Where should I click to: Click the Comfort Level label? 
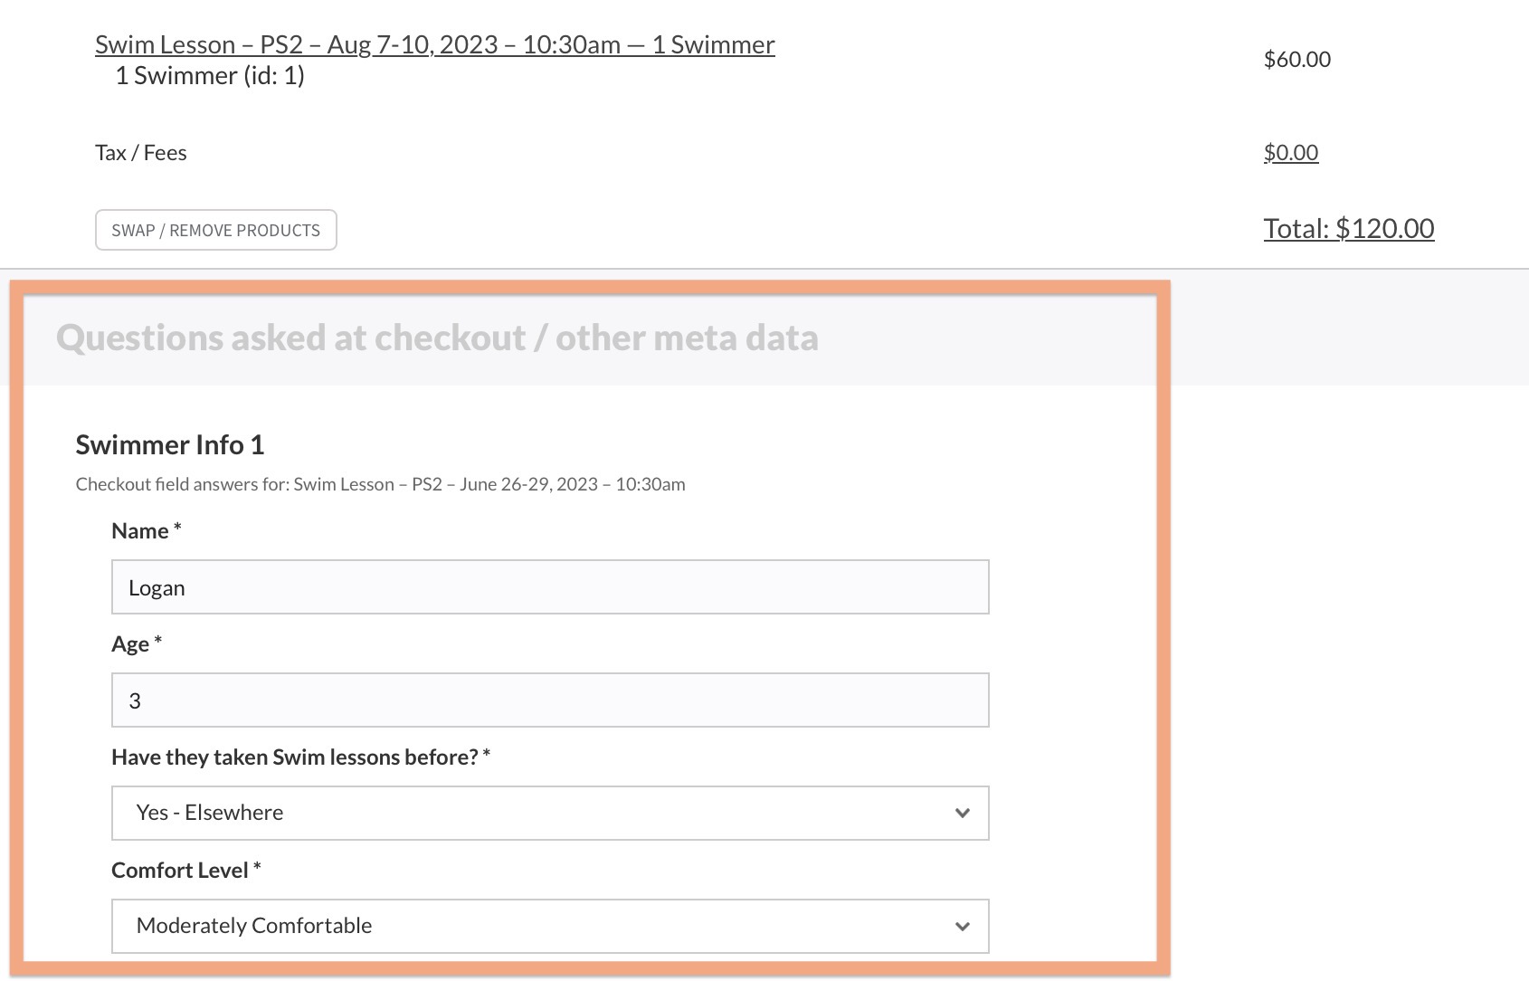(x=179, y=870)
